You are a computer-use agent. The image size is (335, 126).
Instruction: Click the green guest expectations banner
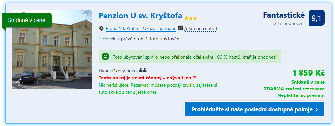point(190,56)
